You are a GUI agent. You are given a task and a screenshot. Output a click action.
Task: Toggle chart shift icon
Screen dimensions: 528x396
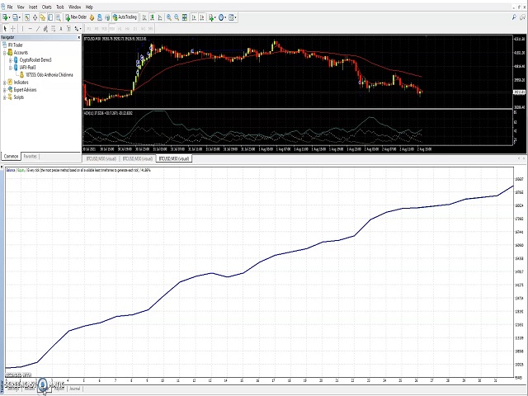(x=202, y=17)
